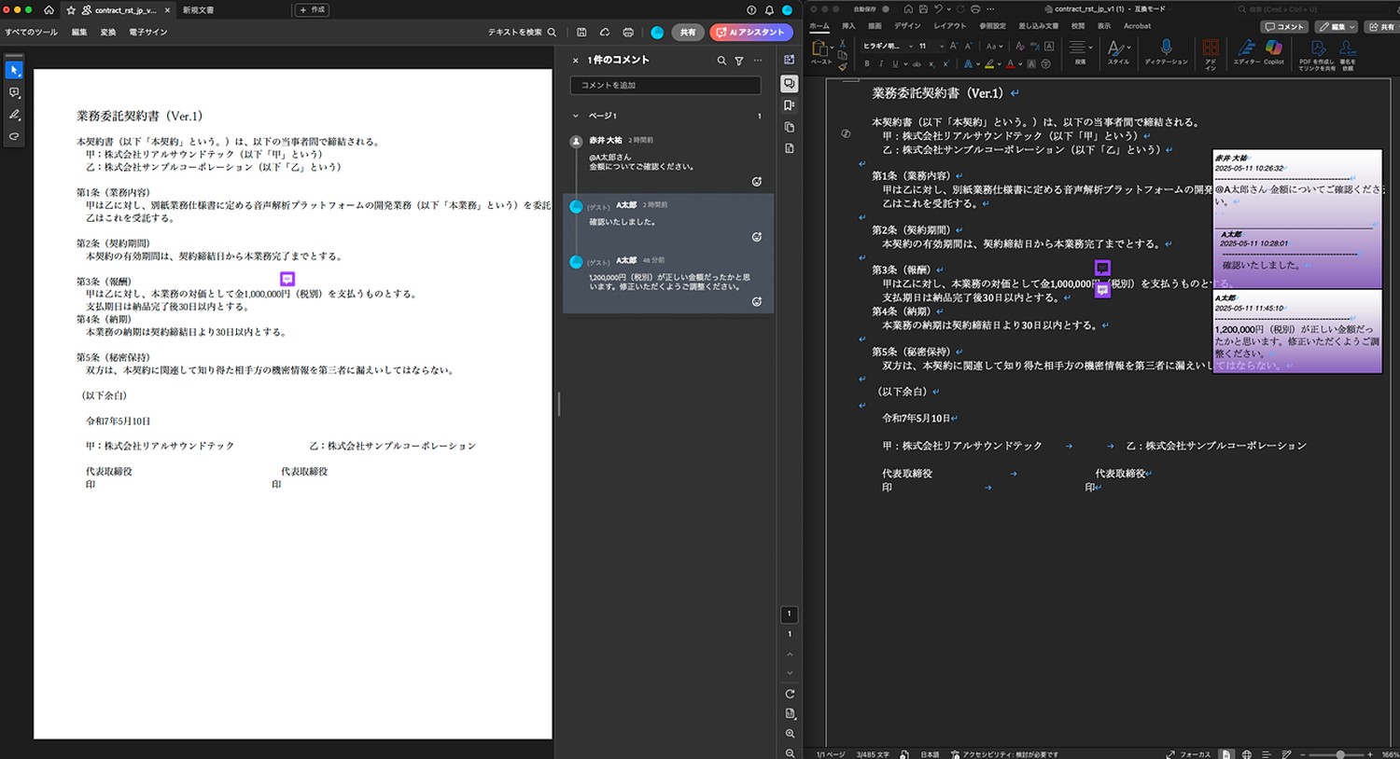
Task: Open the bookmarks panel icon in Acrobat
Action: [790, 105]
